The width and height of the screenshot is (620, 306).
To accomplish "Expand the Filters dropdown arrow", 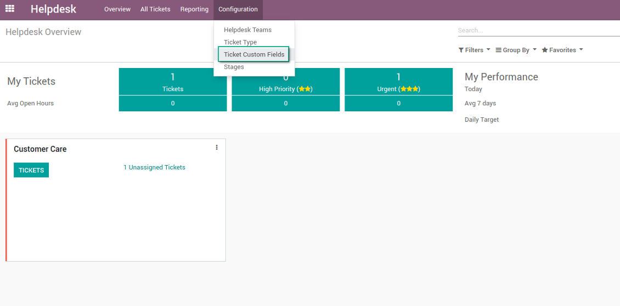I will pyautogui.click(x=488, y=50).
